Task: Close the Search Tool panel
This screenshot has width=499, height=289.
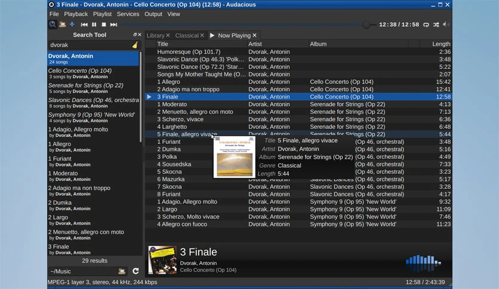Action: pyautogui.click(x=140, y=35)
